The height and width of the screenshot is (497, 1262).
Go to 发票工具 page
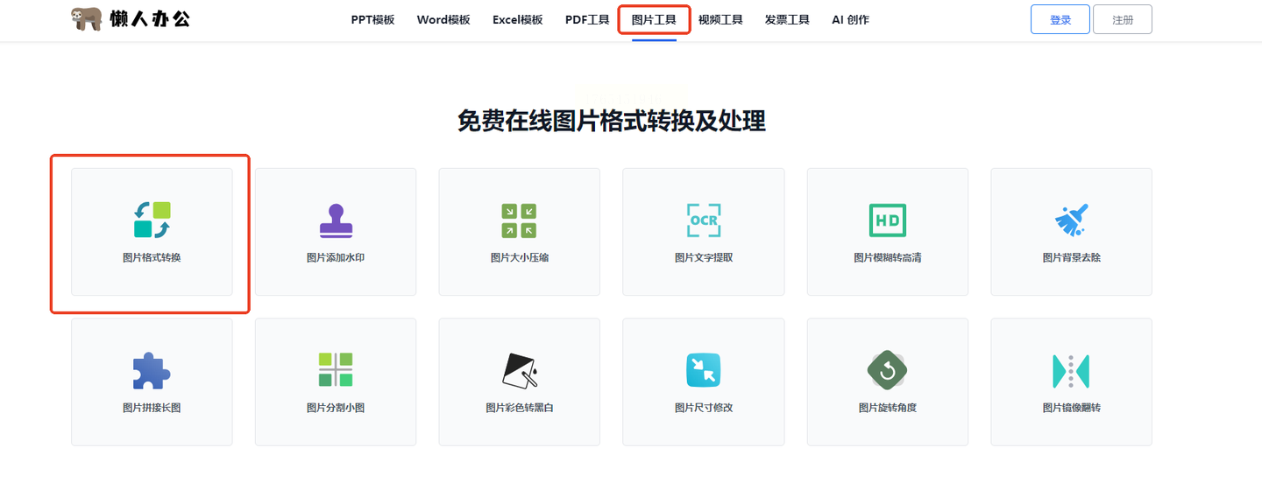[787, 19]
